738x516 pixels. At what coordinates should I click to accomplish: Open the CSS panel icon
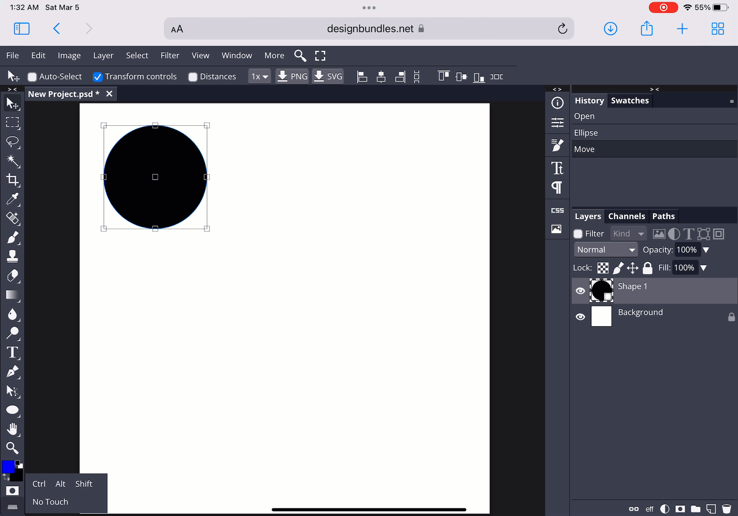pyautogui.click(x=557, y=210)
